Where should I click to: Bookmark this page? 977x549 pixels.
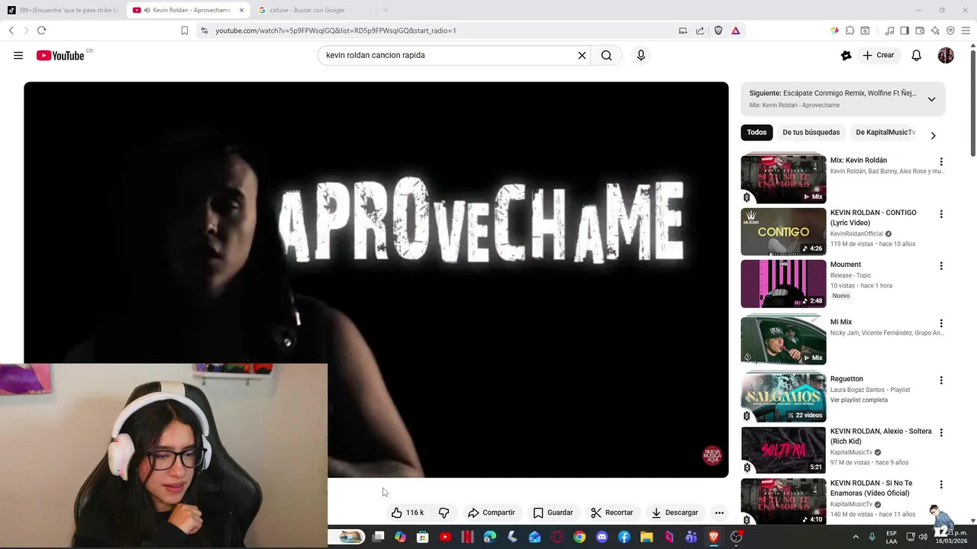pos(185,30)
